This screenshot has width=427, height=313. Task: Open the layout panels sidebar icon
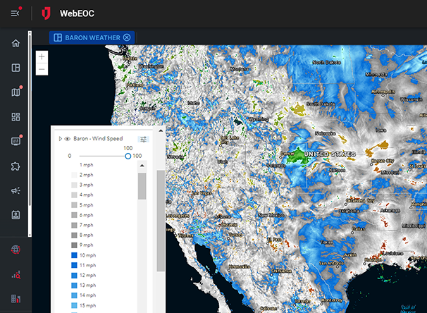[x=16, y=68]
